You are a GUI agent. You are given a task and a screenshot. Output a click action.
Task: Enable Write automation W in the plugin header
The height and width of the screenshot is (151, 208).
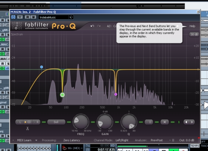coord(33,17)
